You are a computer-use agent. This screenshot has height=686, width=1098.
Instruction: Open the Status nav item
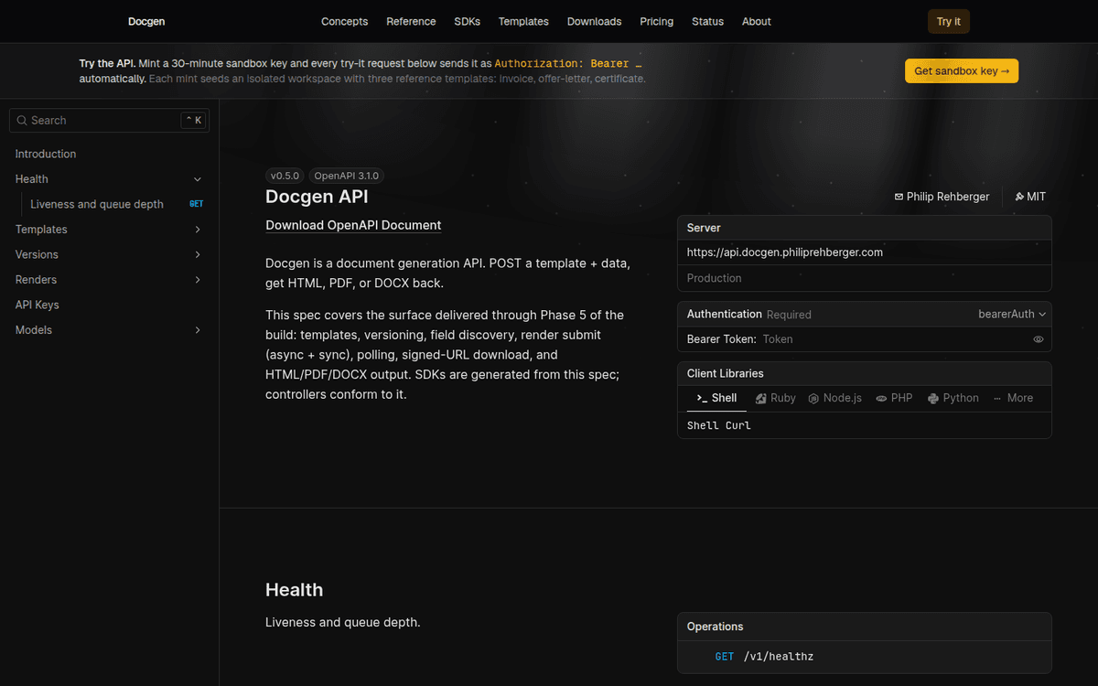click(707, 21)
